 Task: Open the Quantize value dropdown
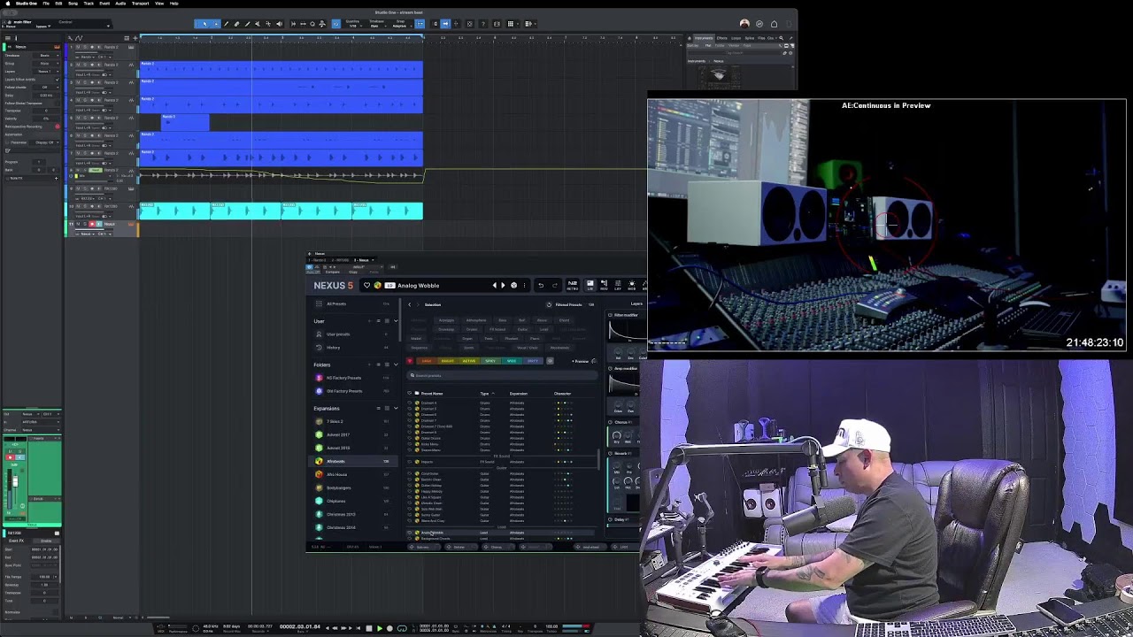(x=353, y=27)
